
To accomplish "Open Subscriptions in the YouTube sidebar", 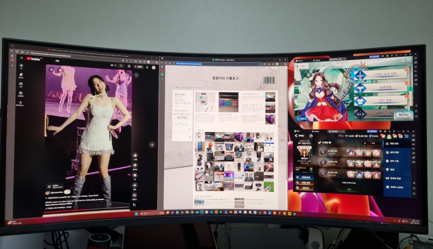I will 21,84.
